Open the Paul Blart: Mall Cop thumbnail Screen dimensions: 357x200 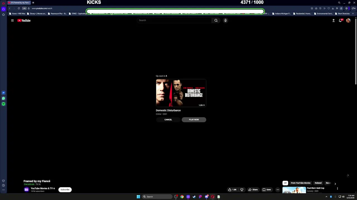[x=294, y=190]
